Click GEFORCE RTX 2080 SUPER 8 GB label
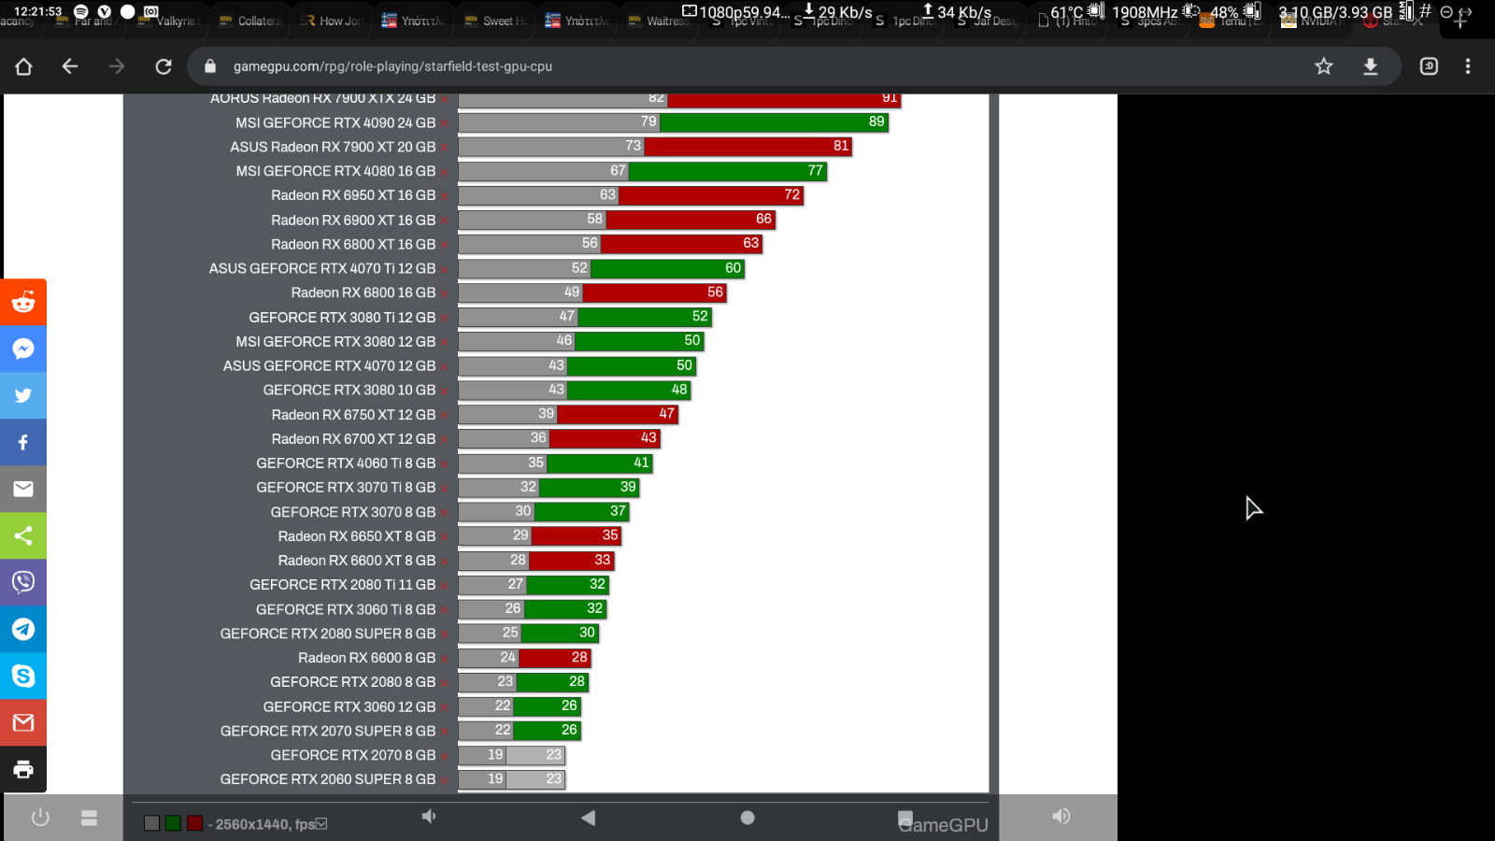 click(328, 634)
